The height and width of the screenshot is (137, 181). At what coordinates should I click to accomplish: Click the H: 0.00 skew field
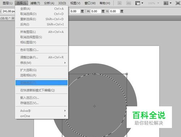pos(96,11)
